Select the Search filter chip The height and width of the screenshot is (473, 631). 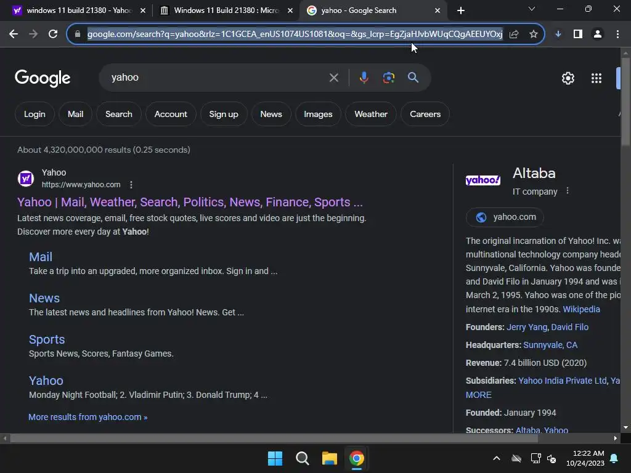point(119,114)
